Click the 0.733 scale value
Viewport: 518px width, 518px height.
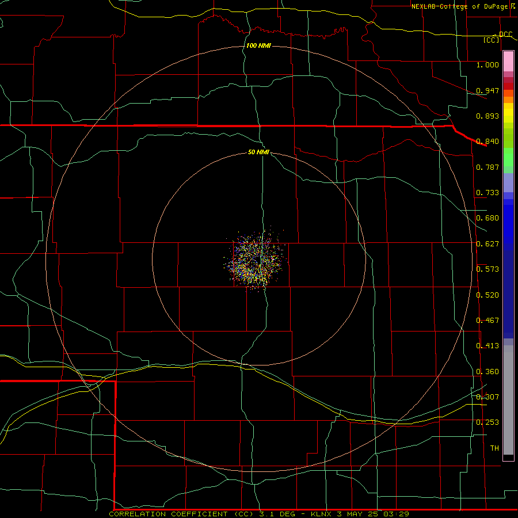pos(487,193)
